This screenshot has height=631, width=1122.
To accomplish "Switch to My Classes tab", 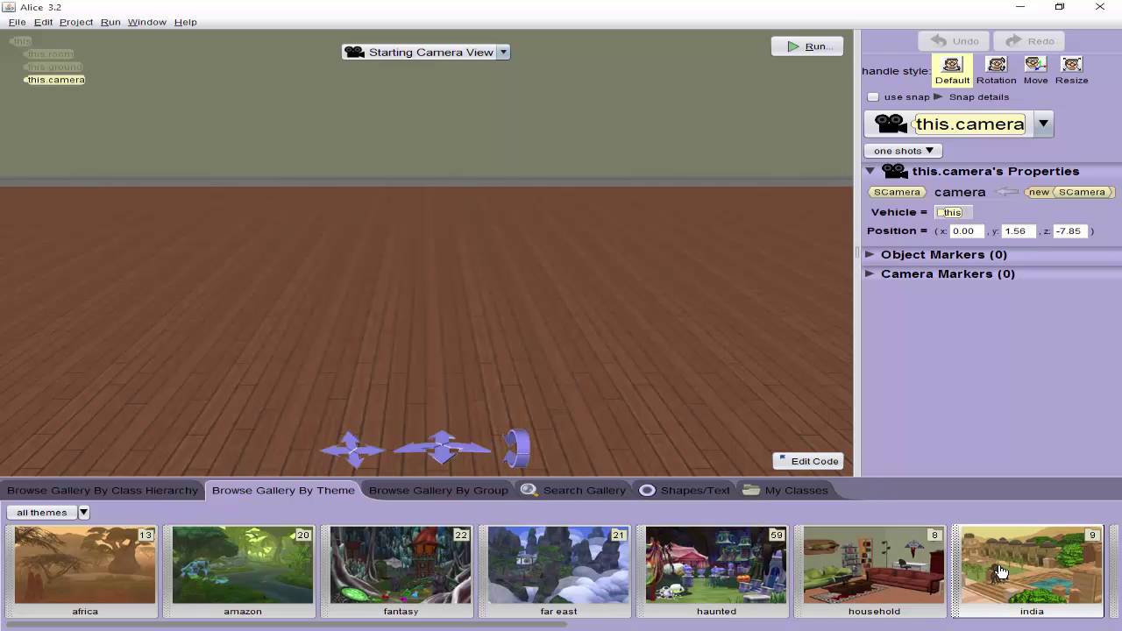I will [x=785, y=490].
